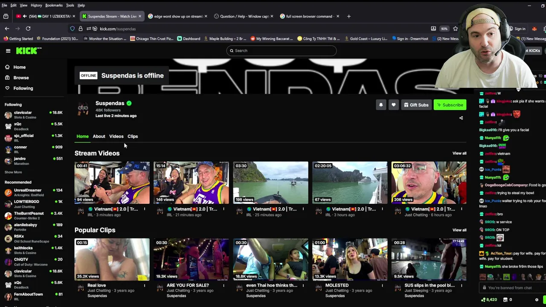Viewport: 546px width, 307px height.
Task: Click the share icon below Subscribe
Action: click(x=461, y=118)
